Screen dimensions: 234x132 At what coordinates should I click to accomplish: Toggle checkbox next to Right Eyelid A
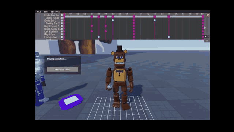tap(62, 26)
